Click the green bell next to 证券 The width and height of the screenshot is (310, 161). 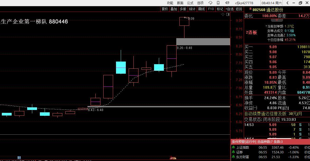233,152
